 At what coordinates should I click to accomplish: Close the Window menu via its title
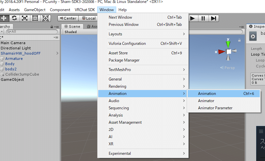pos(107,10)
